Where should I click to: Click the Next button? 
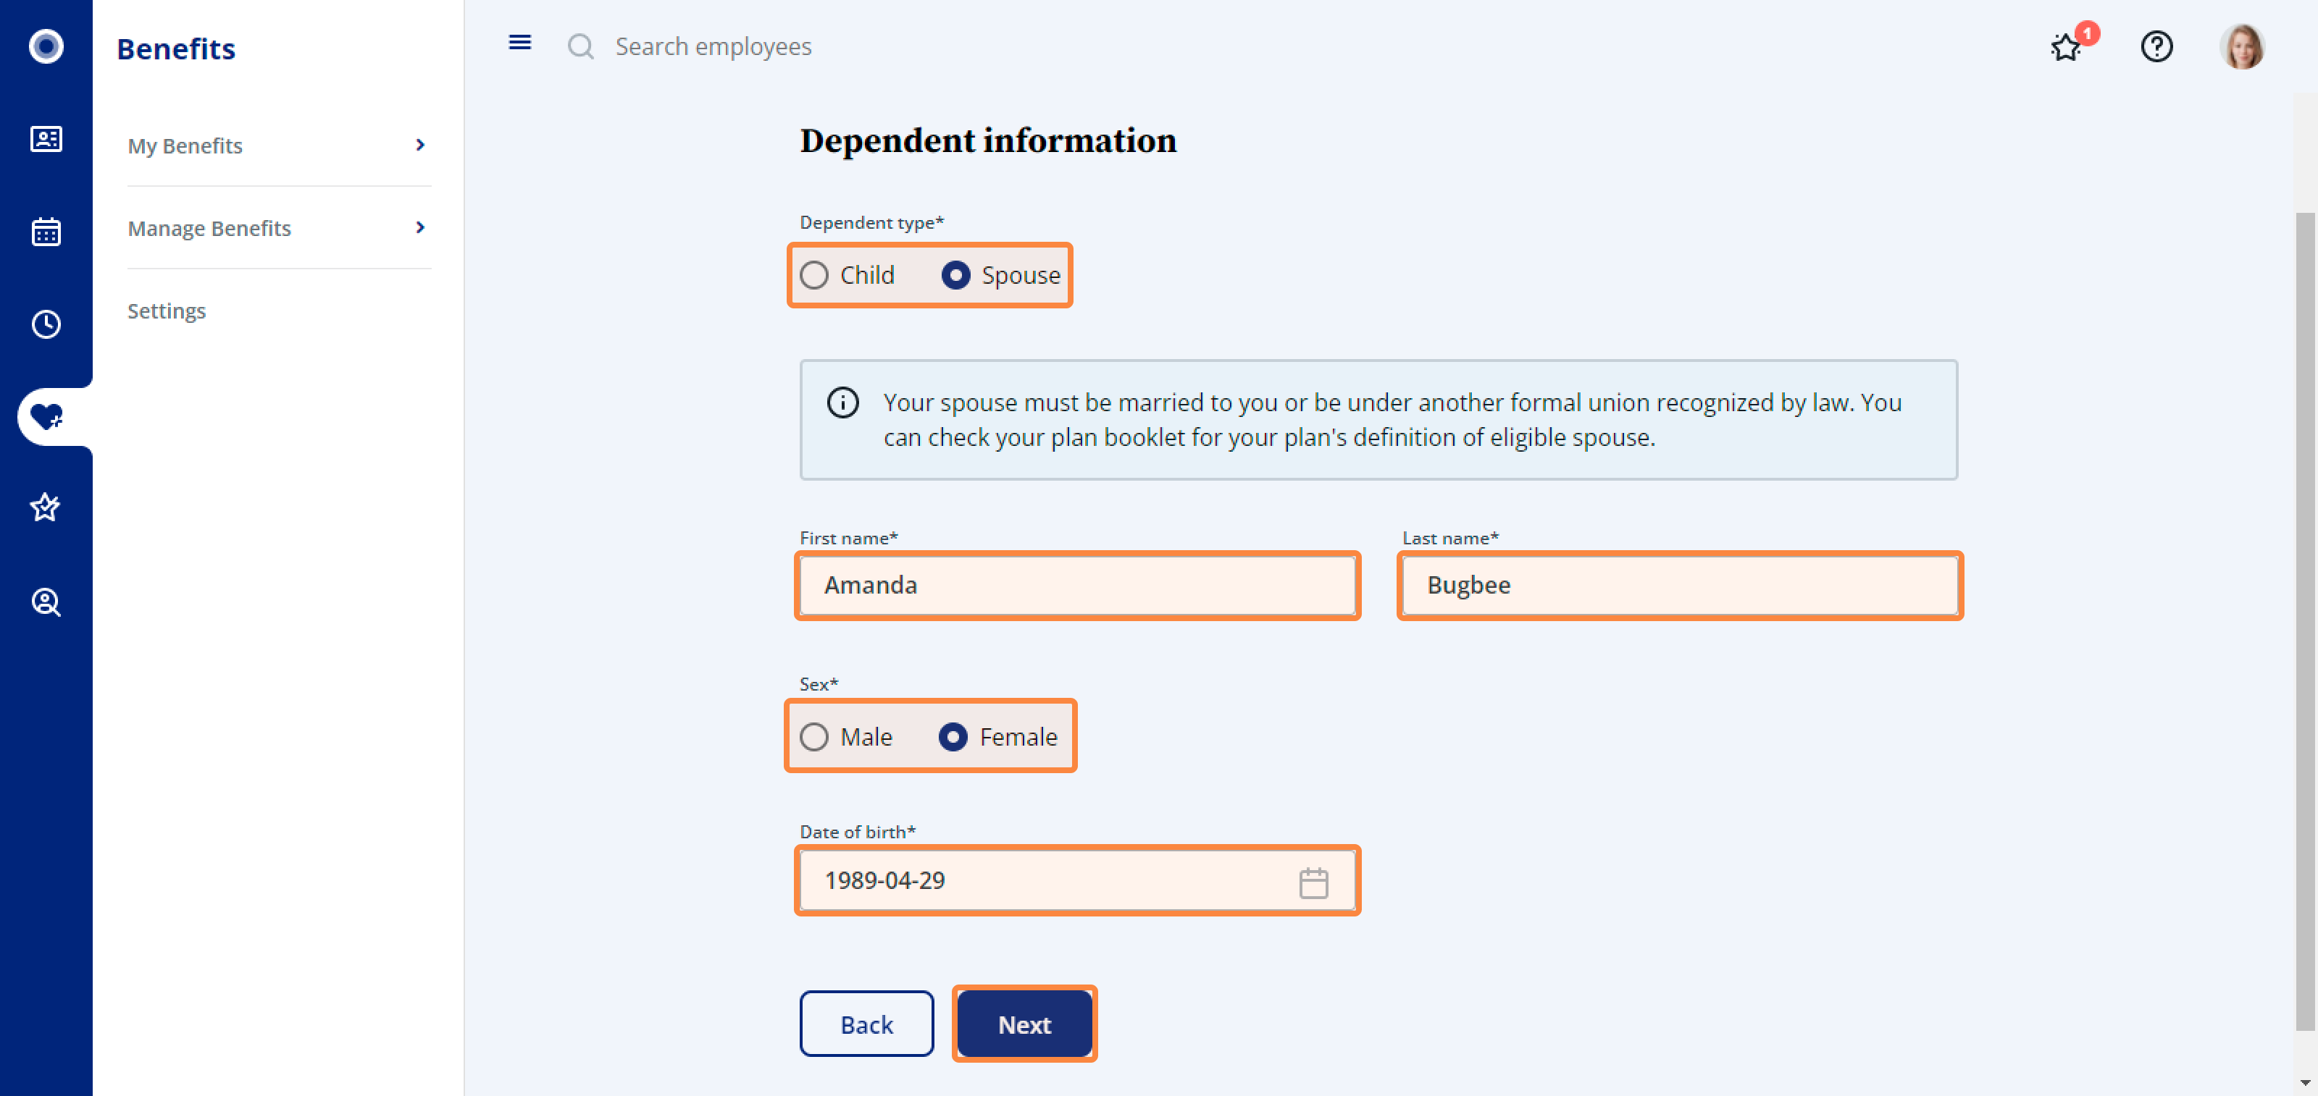click(1024, 1024)
